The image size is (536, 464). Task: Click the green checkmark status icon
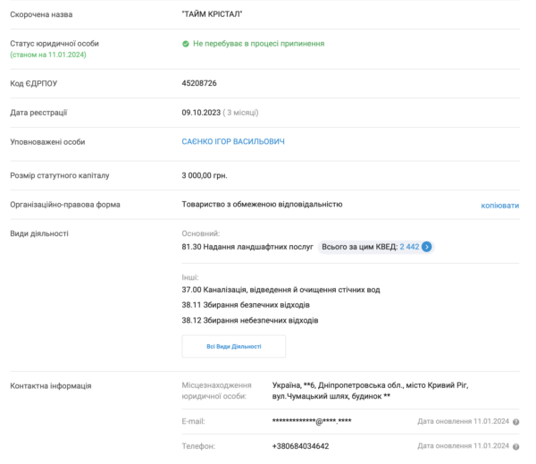pyautogui.click(x=186, y=43)
